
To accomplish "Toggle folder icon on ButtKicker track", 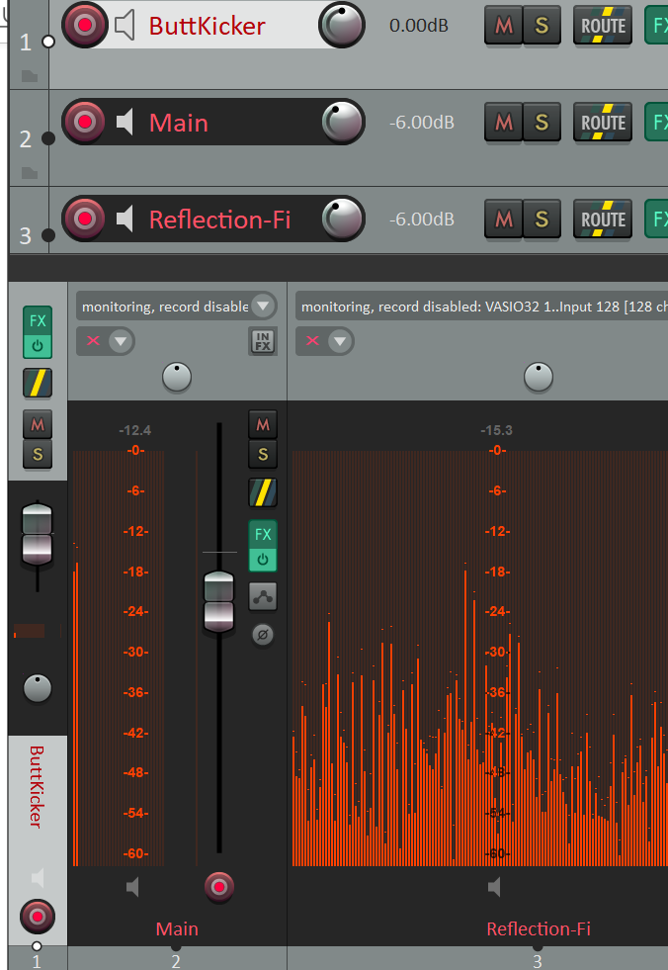I will click(29, 77).
